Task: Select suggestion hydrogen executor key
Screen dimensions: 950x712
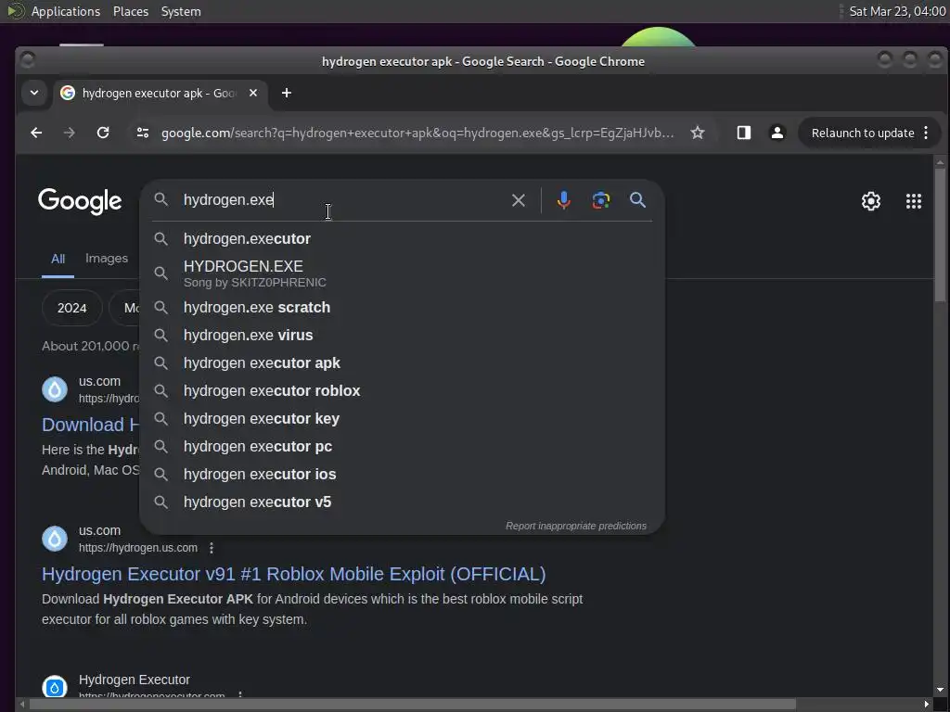Action: point(402,418)
